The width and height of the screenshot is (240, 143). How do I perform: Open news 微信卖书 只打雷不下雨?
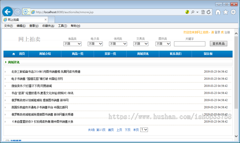pos(31,86)
